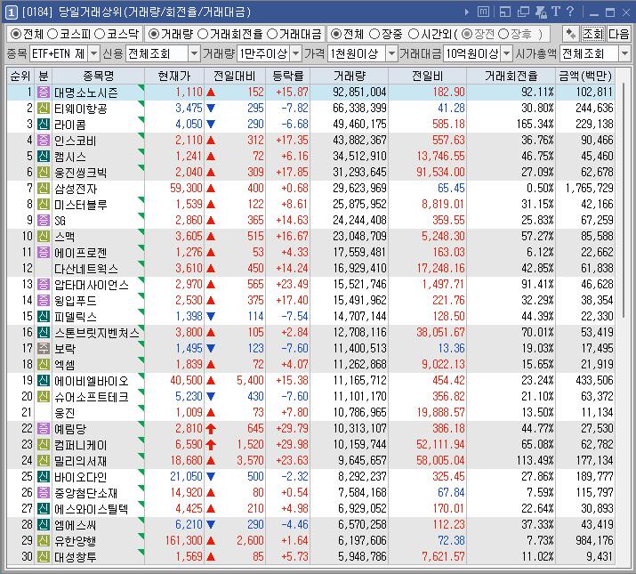The width and height of the screenshot is (636, 574).
Task: Select the 웅진씽크빅 stock name
Action: [80, 173]
